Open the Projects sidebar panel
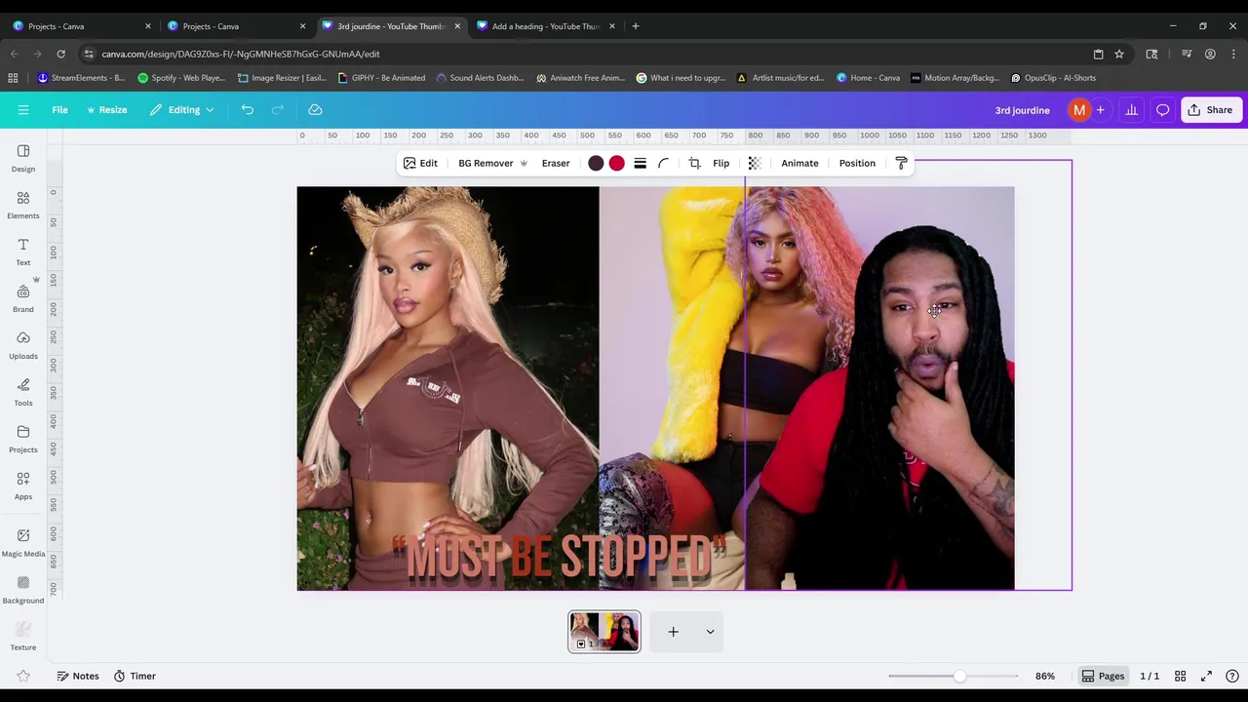 pyautogui.click(x=23, y=438)
